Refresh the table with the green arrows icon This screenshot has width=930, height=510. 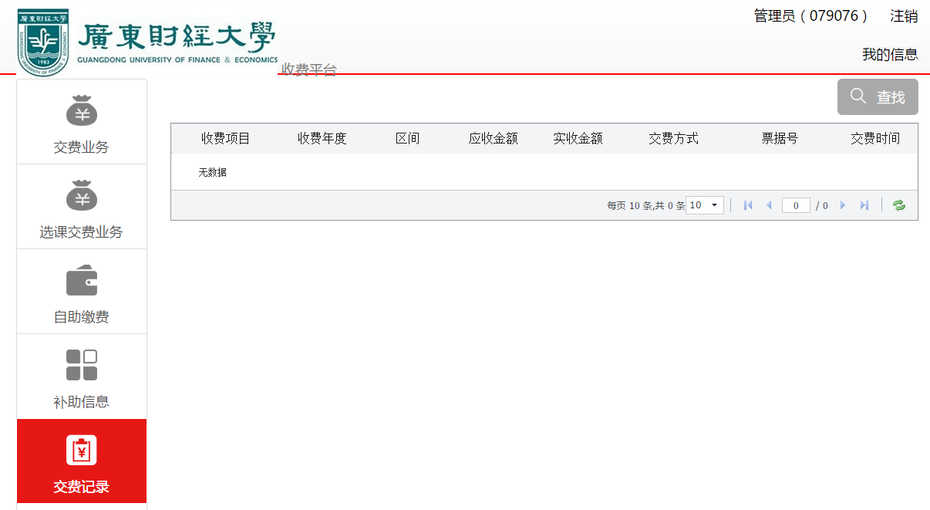(x=898, y=204)
